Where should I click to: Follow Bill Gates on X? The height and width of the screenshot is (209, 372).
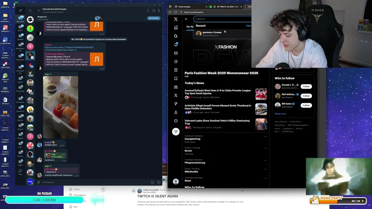tap(306, 105)
